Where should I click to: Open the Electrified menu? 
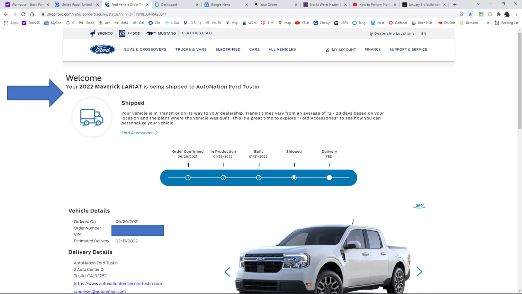click(228, 50)
